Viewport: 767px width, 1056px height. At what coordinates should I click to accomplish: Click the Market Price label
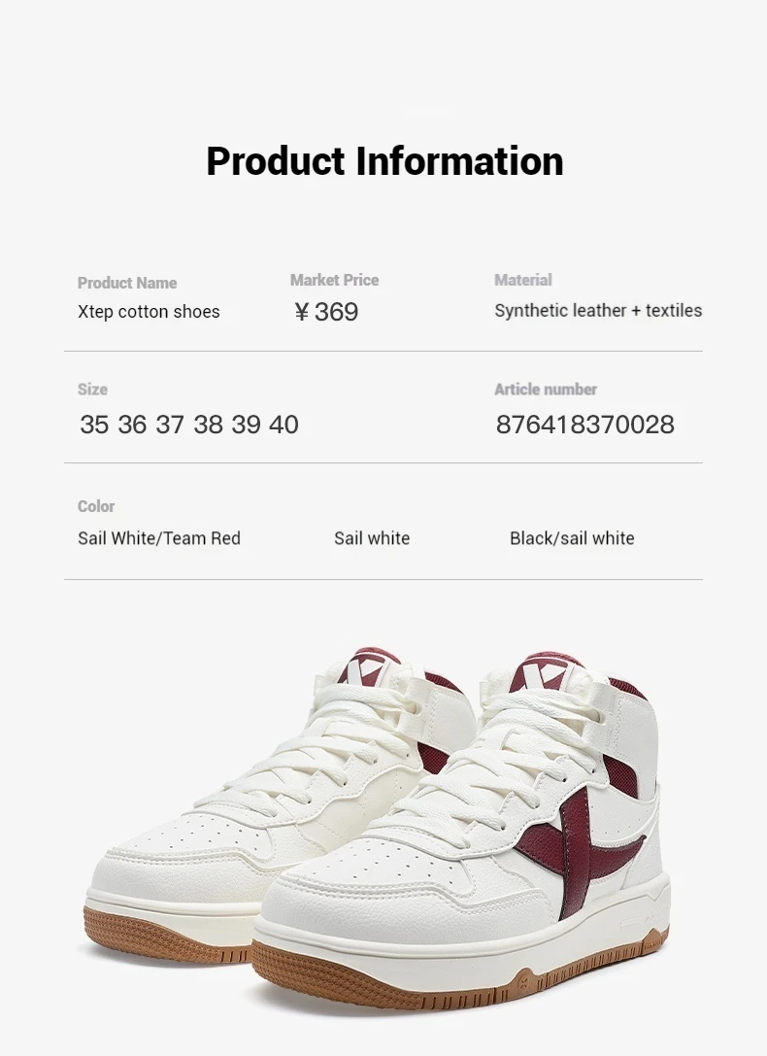334,280
